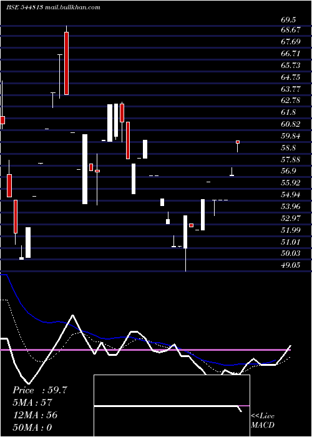Select the 69.5 price axis label
The image size is (312, 437).
pyautogui.click(x=288, y=20)
